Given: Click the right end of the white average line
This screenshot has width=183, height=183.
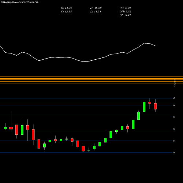Looking at the screenshot, I should point(155,46).
